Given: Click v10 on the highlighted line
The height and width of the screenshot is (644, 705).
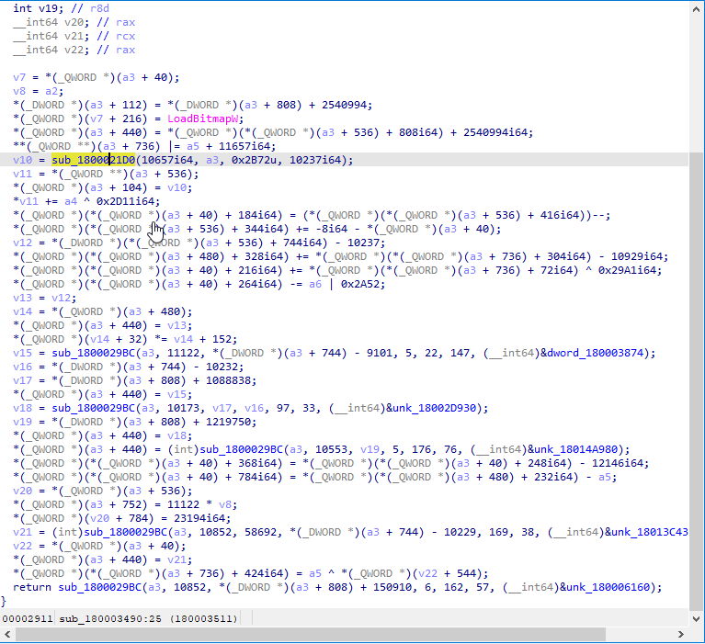Looking at the screenshot, I should pyautogui.click(x=22, y=160).
